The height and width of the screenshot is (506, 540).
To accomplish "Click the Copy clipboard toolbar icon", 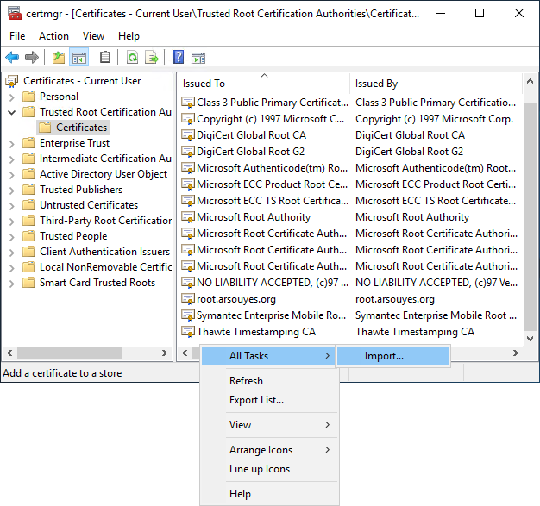I will pyautogui.click(x=105, y=57).
